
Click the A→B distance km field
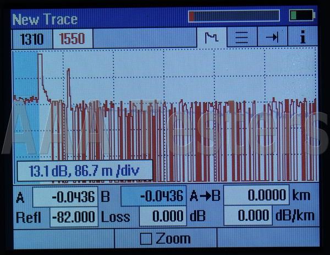(x=256, y=196)
